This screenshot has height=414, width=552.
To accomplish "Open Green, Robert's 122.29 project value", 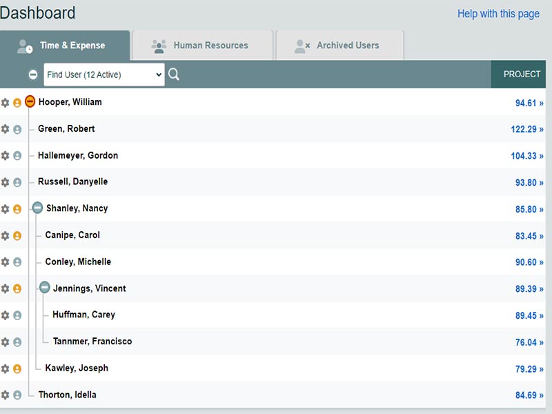I will [x=527, y=129].
